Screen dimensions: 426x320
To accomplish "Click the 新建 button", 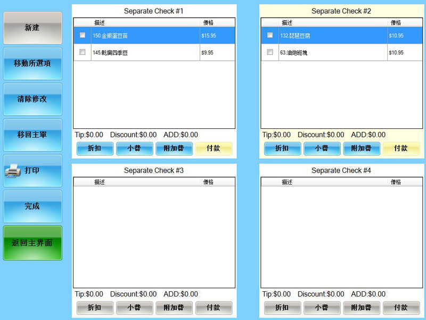I will 32,28.
